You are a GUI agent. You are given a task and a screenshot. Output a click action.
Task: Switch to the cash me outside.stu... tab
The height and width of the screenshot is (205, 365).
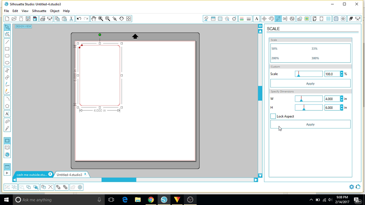click(x=32, y=175)
